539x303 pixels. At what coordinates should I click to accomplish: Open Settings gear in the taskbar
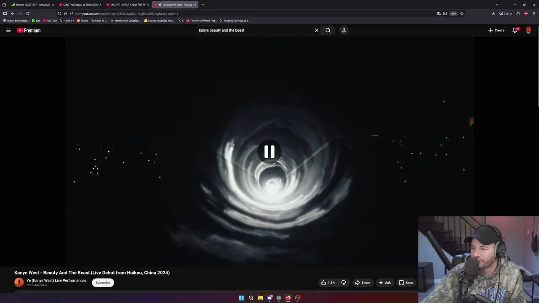279,298
